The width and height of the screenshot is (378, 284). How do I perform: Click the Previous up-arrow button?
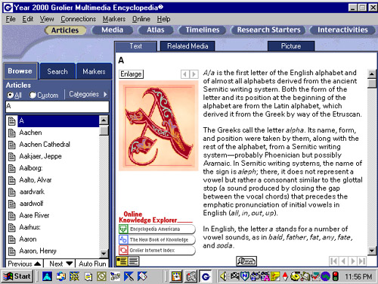(x=24, y=264)
